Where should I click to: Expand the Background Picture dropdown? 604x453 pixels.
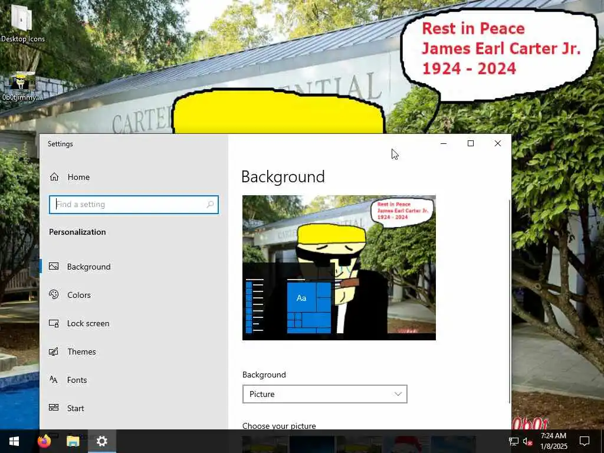325,394
